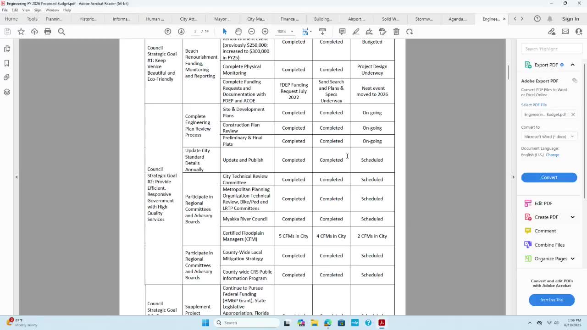
Task: Open the print dialog via the printer icon
Action: coord(48,31)
